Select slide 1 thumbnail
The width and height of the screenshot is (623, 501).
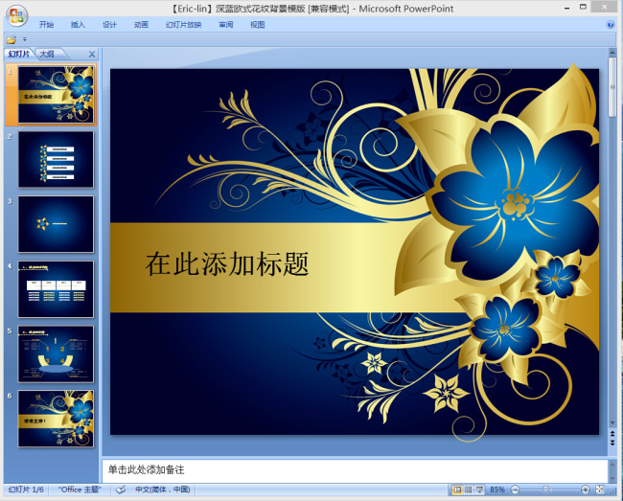click(56, 95)
